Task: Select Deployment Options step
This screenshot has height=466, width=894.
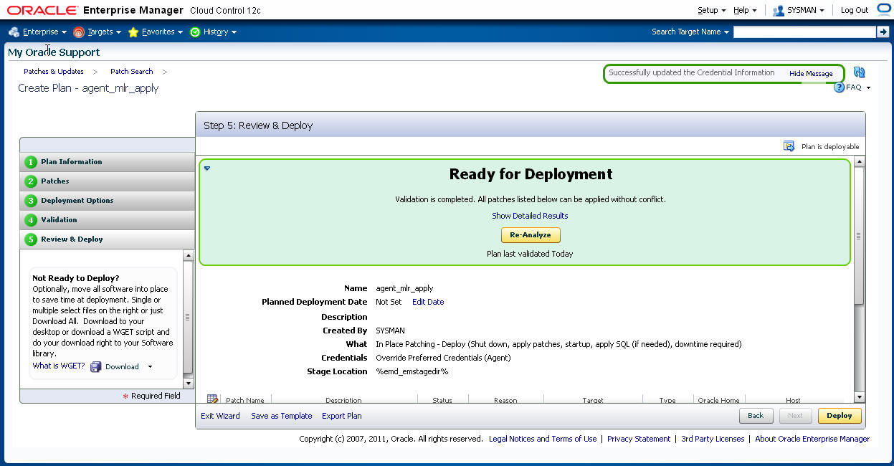Action: (108, 201)
